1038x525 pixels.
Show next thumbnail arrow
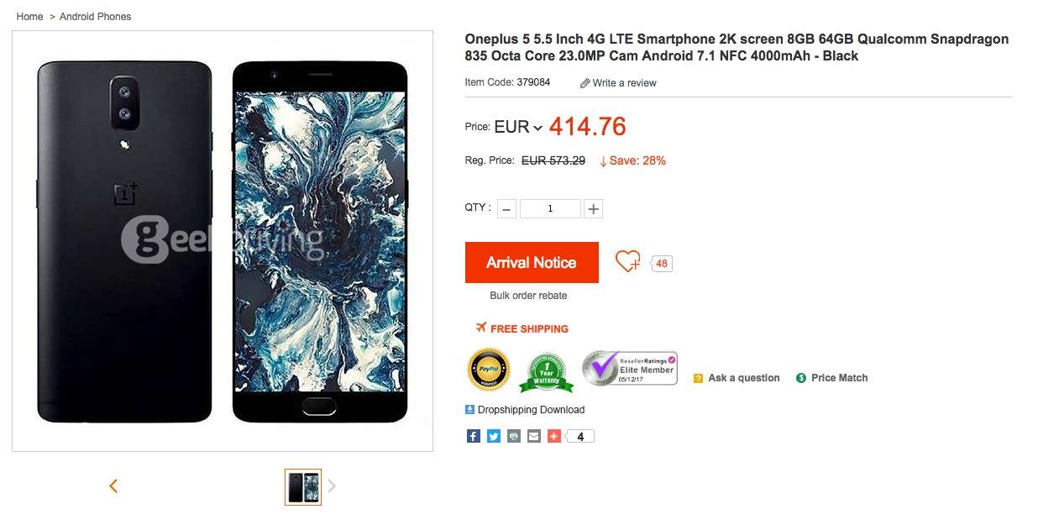pyautogui.click(x=332, y=486)
